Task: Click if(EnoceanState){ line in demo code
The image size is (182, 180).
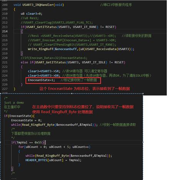Action: [19, 116]
